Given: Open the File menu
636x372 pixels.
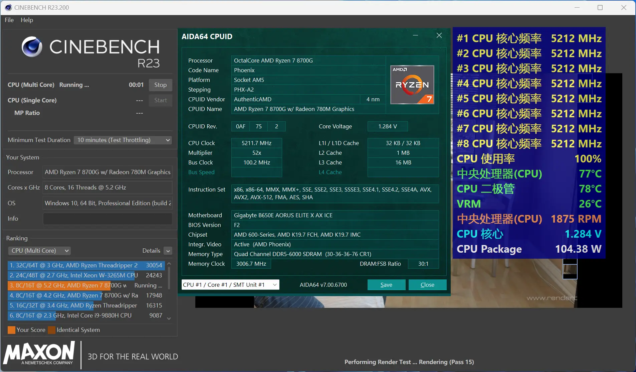Looking at the screenshot, I should [x=9, y=20].
